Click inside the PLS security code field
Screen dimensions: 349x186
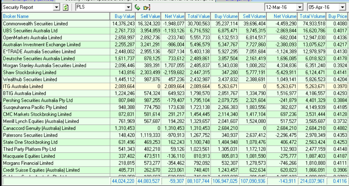(101, 7)
